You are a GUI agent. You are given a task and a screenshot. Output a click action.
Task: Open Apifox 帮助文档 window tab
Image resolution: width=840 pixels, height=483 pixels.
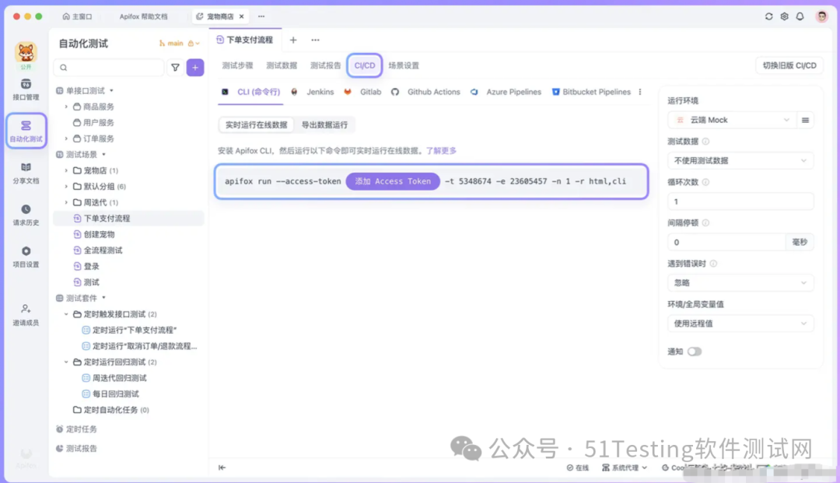(143, 16)
